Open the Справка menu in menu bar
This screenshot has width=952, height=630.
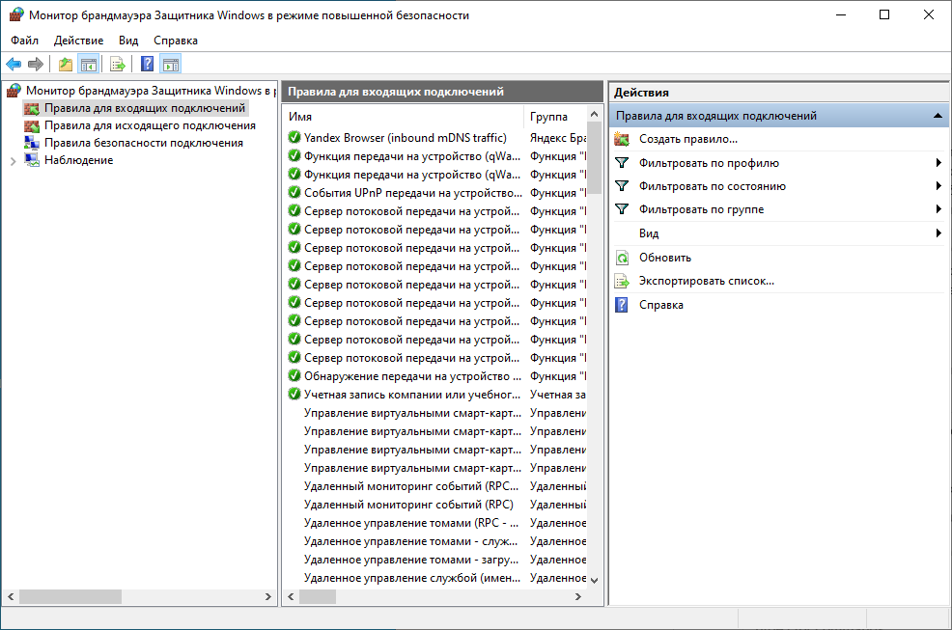coord(176,41)
